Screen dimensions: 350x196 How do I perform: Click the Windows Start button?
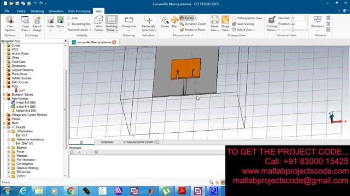click(x=7, y=191)
